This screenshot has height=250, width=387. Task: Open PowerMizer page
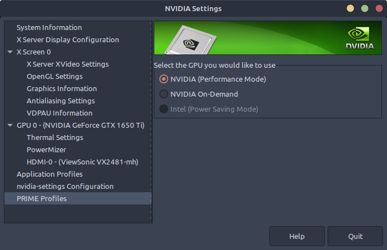(x=47, y=150)
